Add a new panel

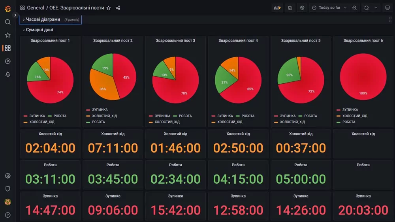(x=277, y=8)
